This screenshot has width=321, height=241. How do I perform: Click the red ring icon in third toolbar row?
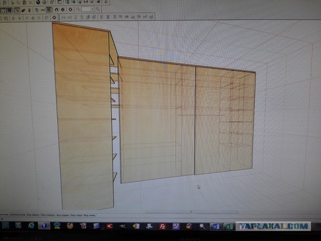coord(54,18)
